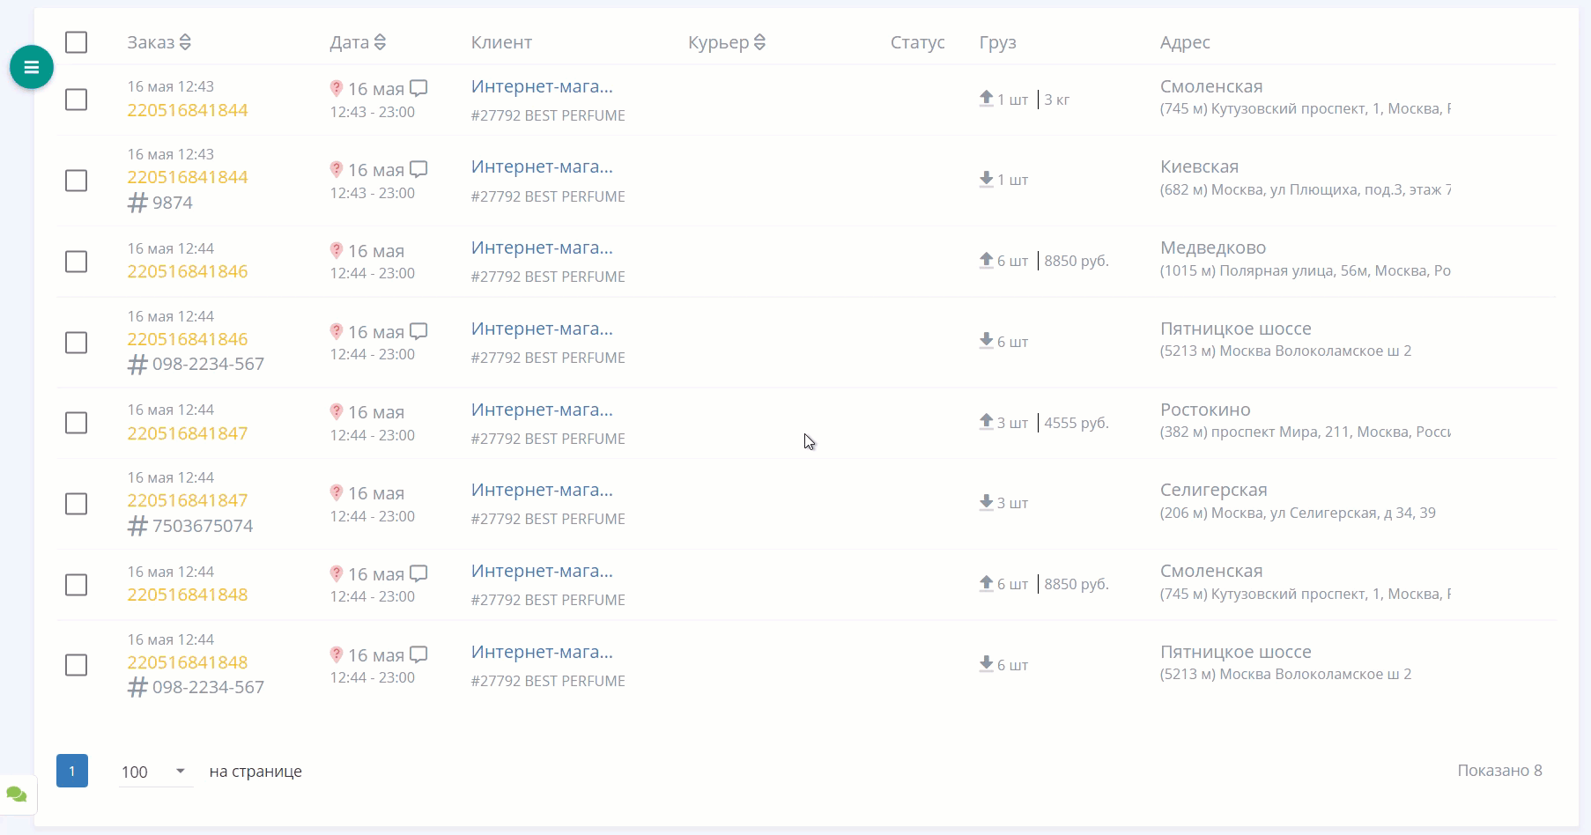The width and height of the screenshot is (1591, 835).
Task: Click the Медведково station name
Action: (x=1213, y=248)
